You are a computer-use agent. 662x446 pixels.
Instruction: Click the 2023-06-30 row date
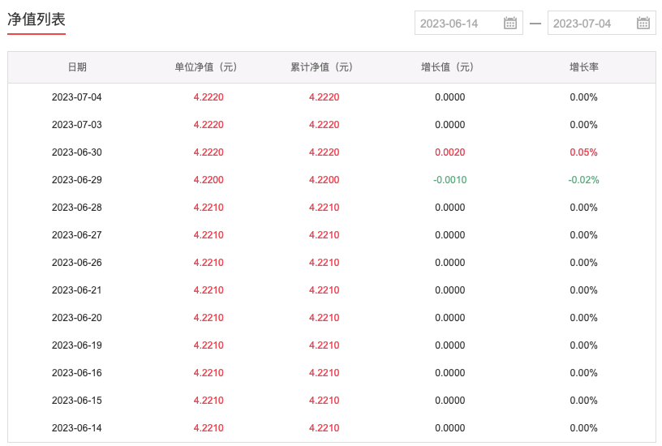tap(77, 152)
